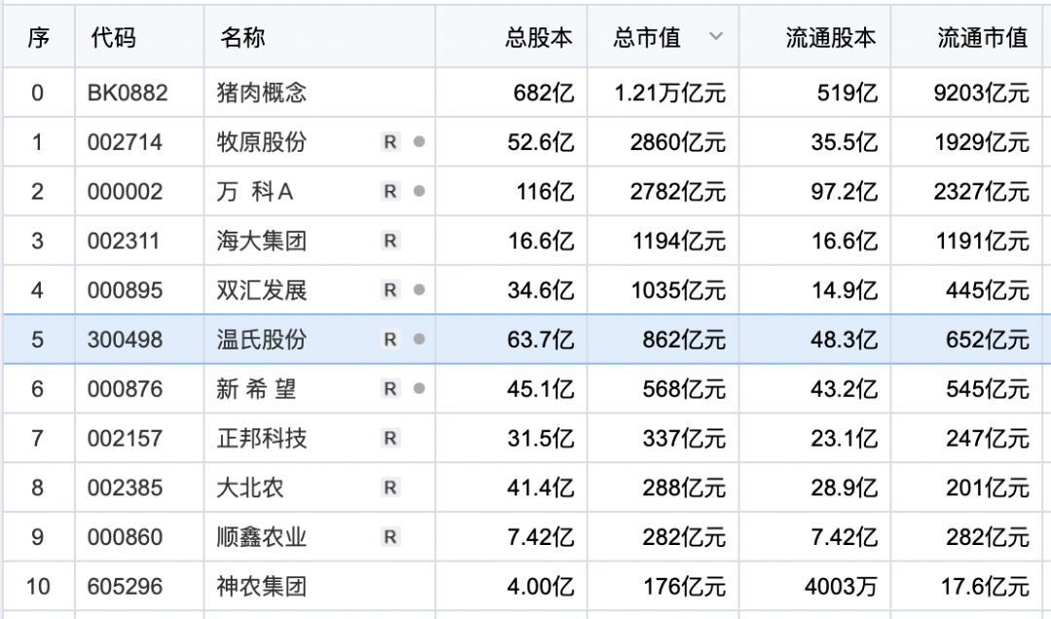
Task: Sort by the 总股本 column header
Action: (542, 36)
